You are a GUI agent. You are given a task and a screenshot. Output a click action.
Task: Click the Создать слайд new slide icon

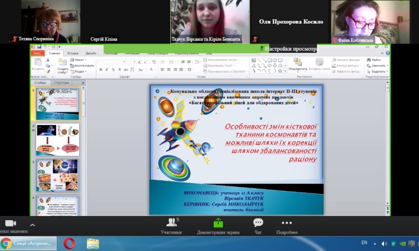tap(62, 62)
